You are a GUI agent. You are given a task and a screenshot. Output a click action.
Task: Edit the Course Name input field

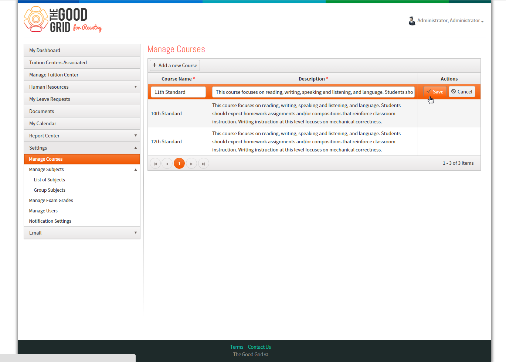tap(178, 92)
